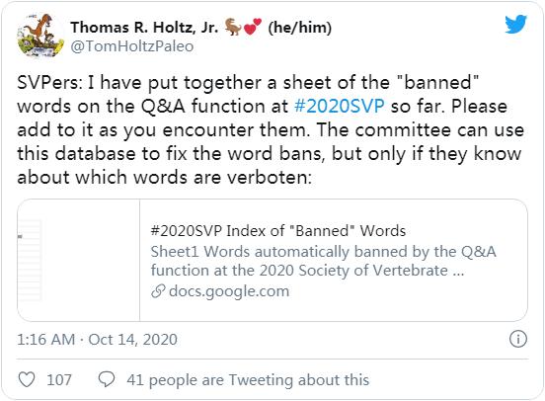Open the #2020SVP hashtag
Viewport: 545px width, 401px height.
click(340, 106)
